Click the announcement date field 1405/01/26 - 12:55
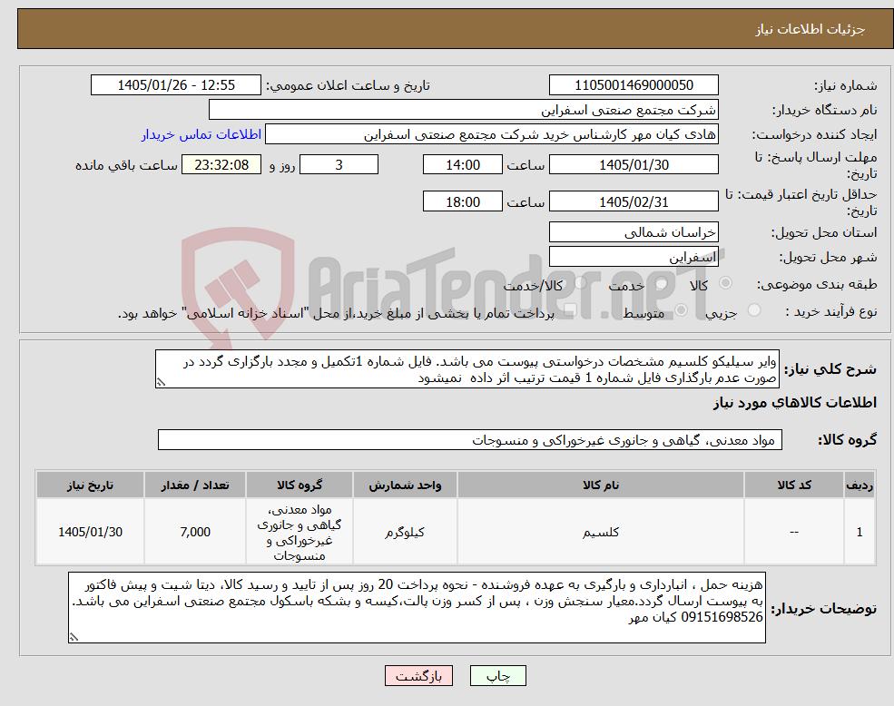Screen dimensions: 894x706 (175, 85)
